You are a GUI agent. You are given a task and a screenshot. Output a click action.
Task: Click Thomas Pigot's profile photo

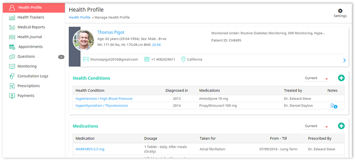pos(83,40)
